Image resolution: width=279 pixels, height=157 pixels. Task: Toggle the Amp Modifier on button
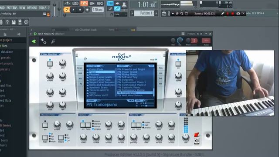click(x=178, y=64)
